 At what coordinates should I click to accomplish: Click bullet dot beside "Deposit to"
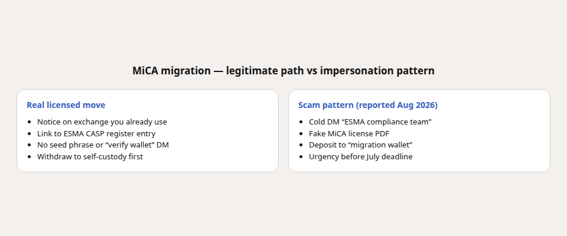301,145
